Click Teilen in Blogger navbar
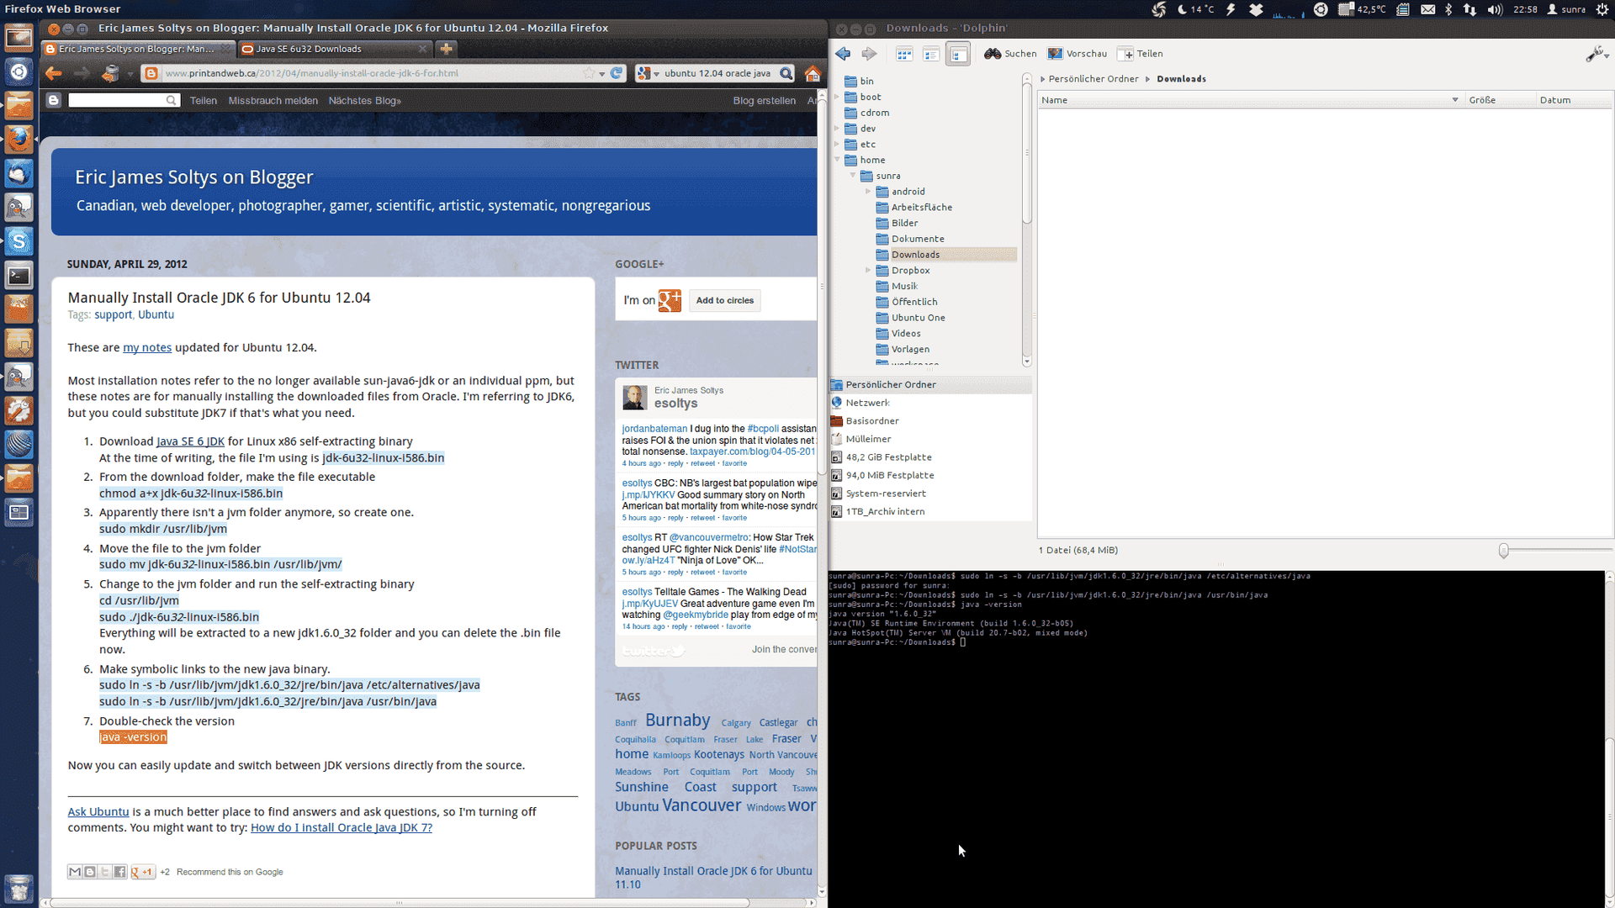Image resolution: width=1615 pixels, height=908 pixels. pos(203,101)
